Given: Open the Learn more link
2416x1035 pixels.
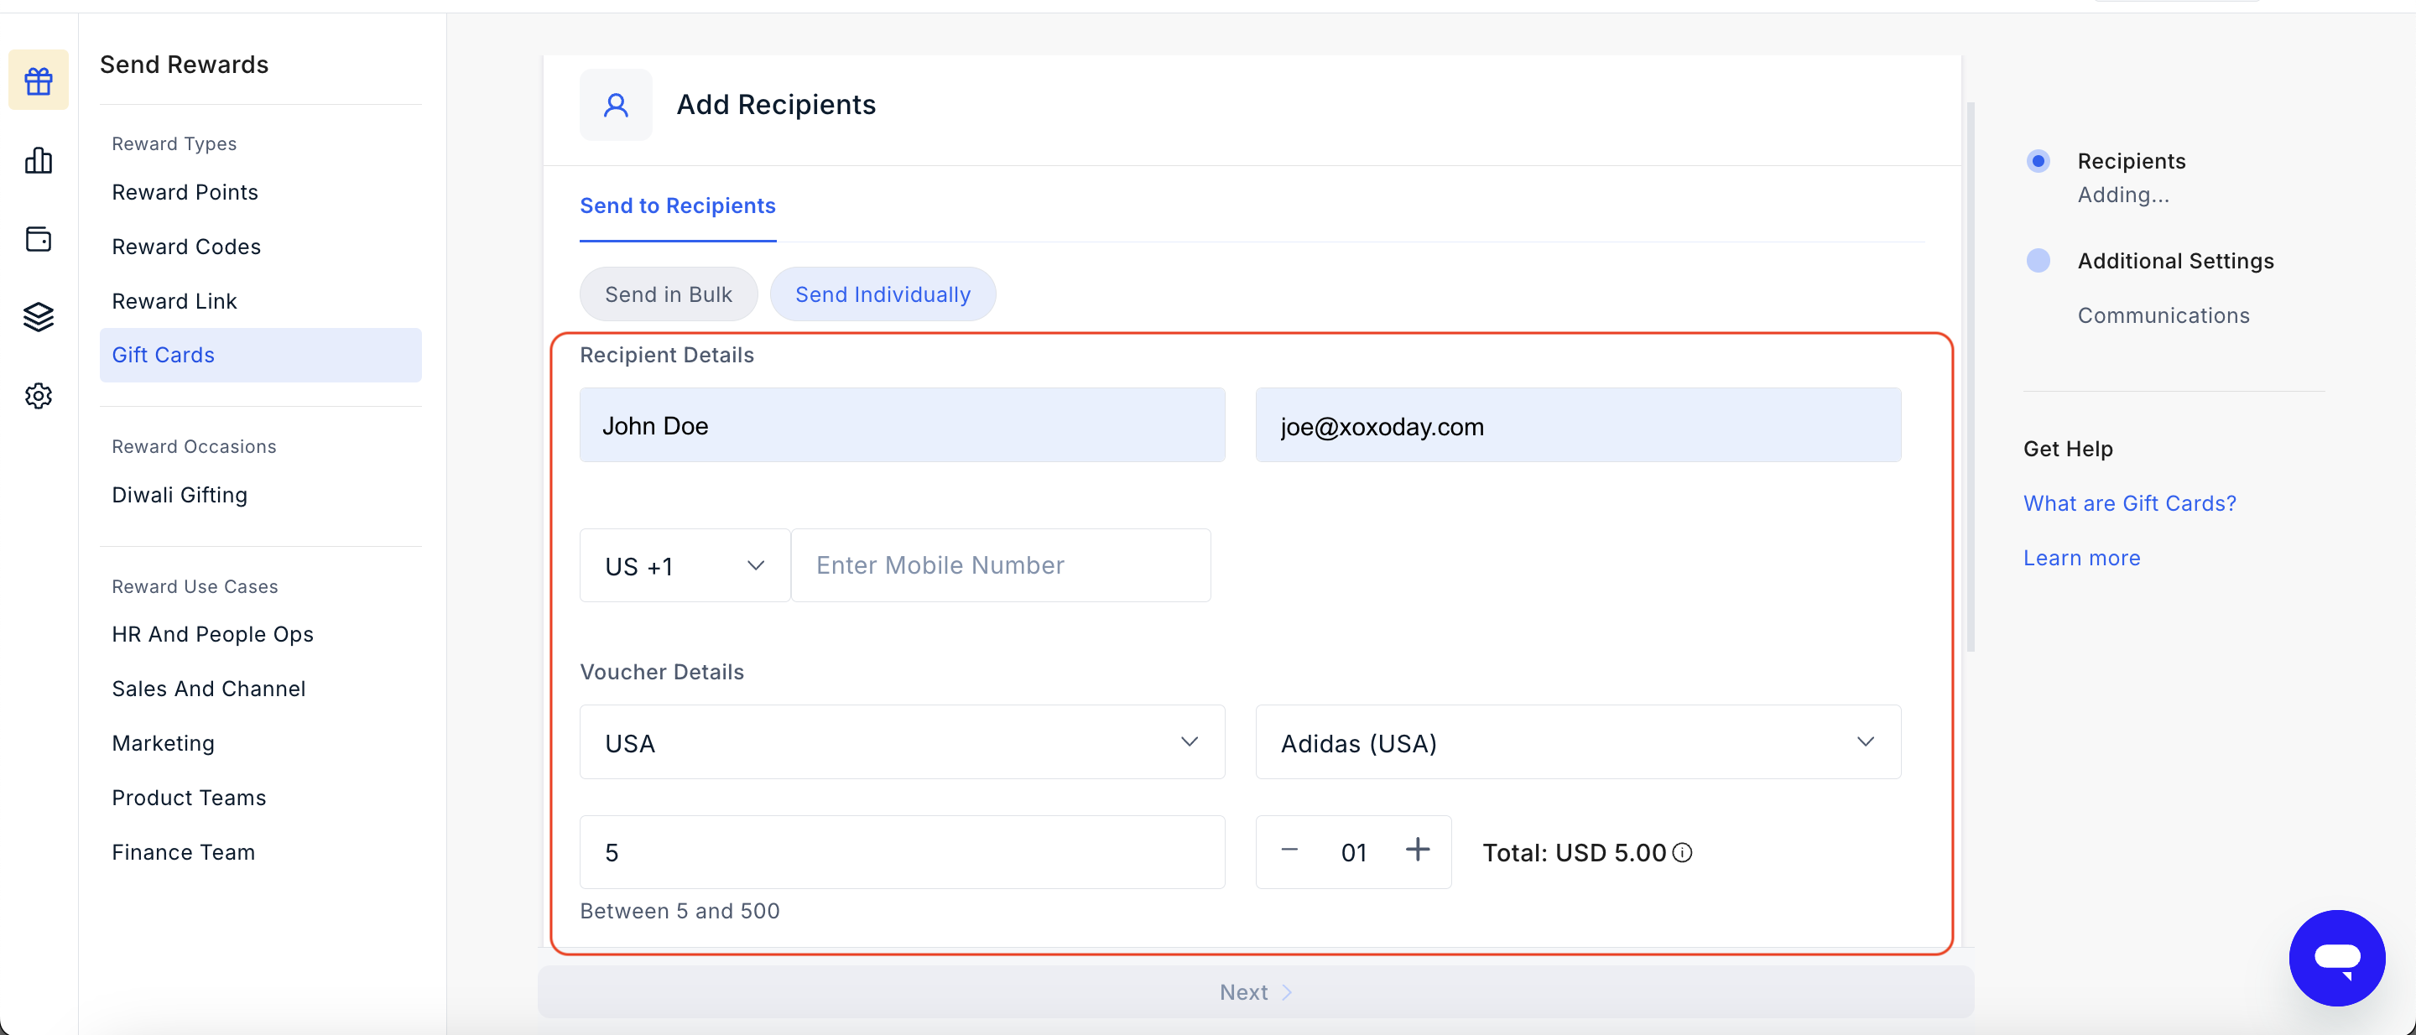Looking at the screenshot, I should pyautogui.click(x=2081, y=558).
